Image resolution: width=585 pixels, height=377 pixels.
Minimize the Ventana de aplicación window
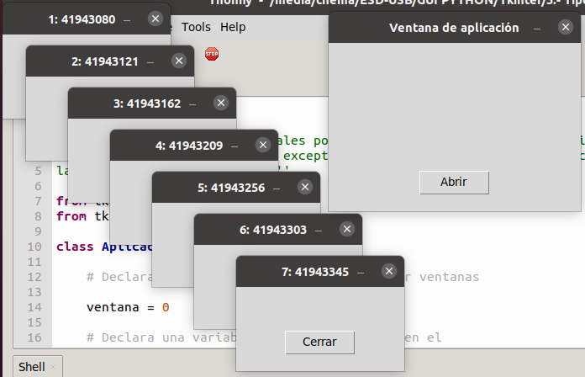coord(537,29)
